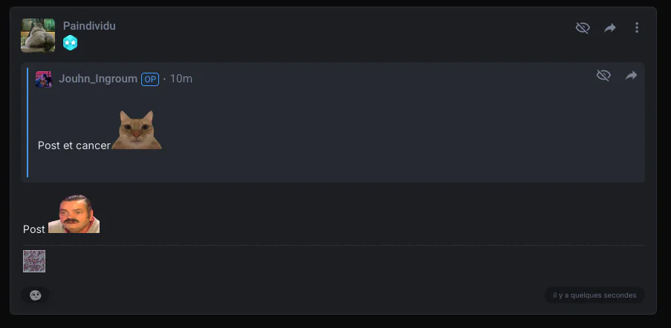Click the Paindividu username

(x=89, y=26)
